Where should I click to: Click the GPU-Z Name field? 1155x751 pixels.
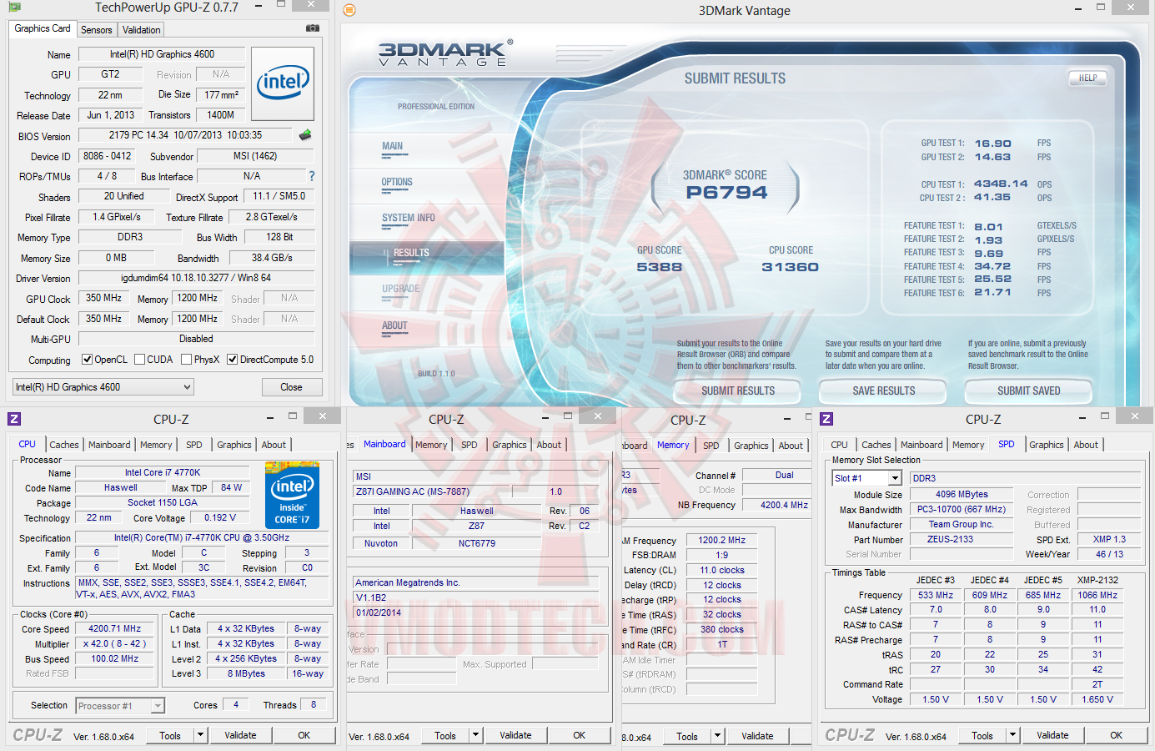click(162, 54)
